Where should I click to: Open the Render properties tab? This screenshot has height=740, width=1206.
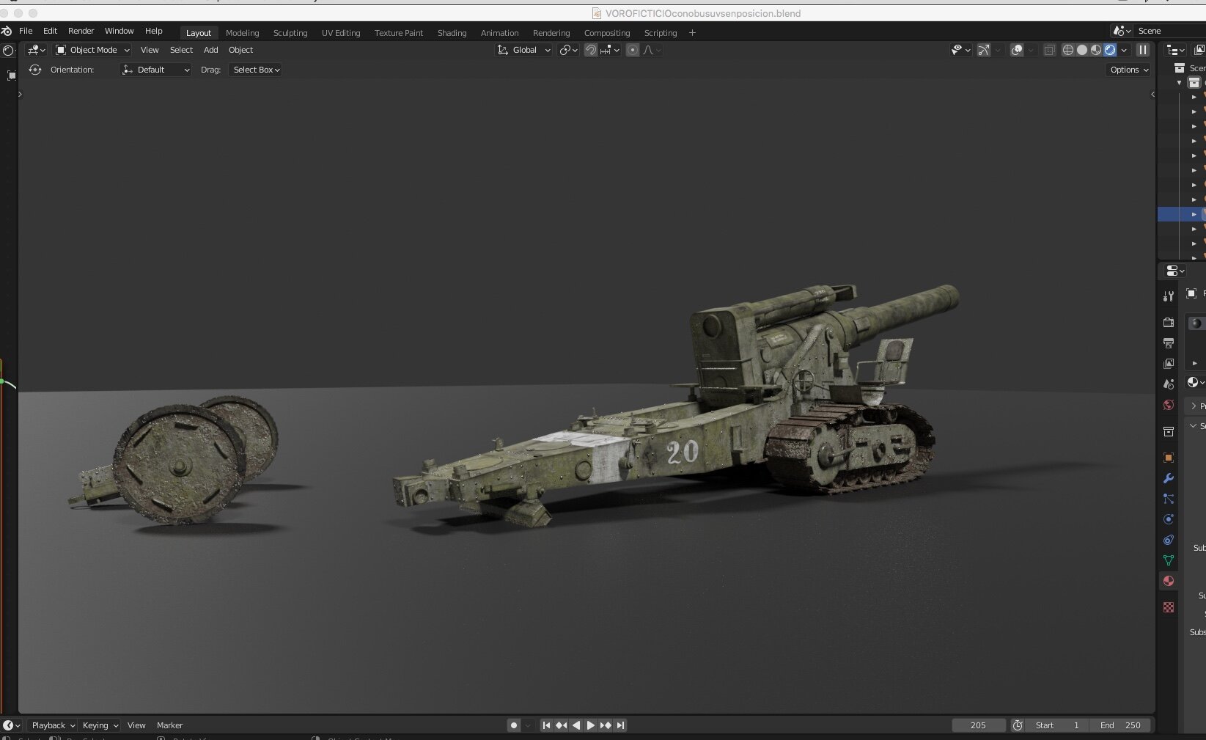pyautogui.click(x=1169, y=323)
